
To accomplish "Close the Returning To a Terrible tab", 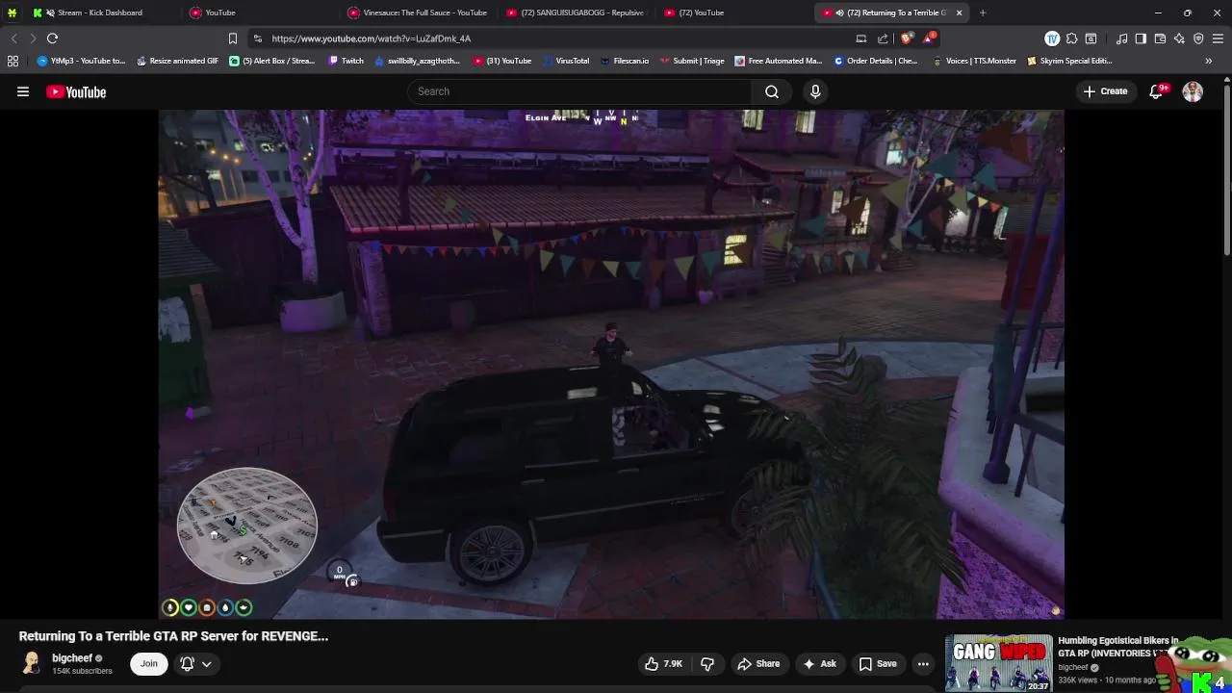I will (959, 13).
